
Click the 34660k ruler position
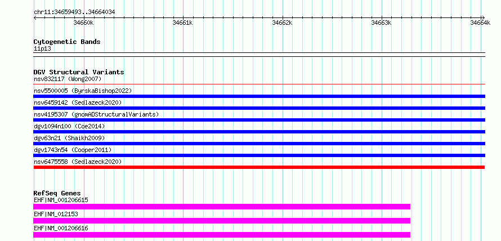click(84, 23)
